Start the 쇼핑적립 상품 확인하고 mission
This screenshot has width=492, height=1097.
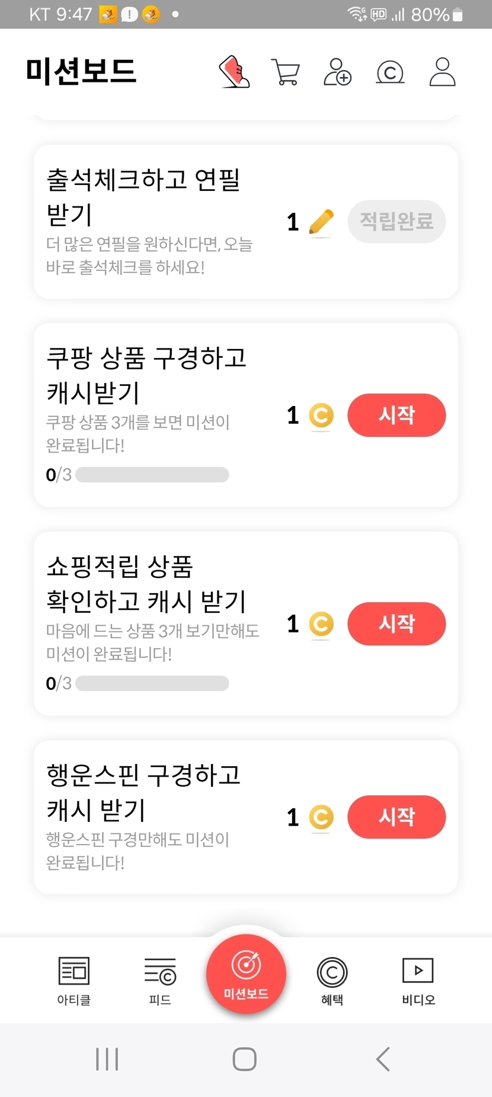[x=397, y=623]
